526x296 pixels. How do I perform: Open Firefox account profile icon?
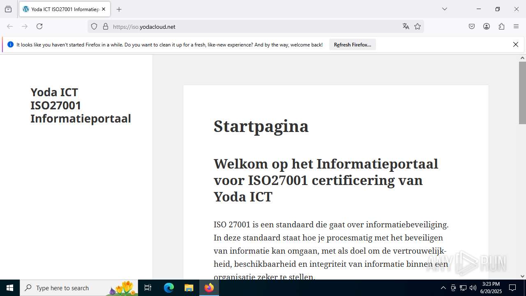487,26
